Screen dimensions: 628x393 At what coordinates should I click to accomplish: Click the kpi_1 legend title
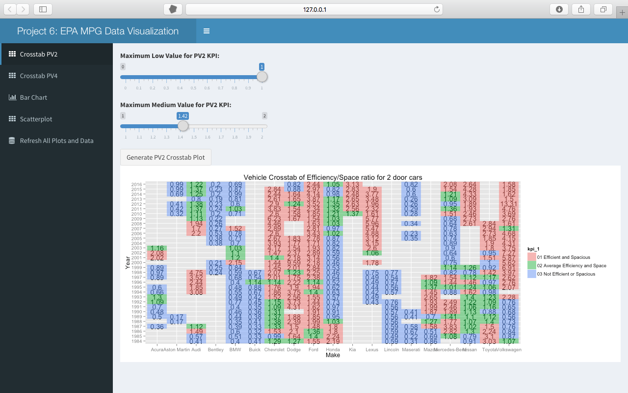(533, 249)
